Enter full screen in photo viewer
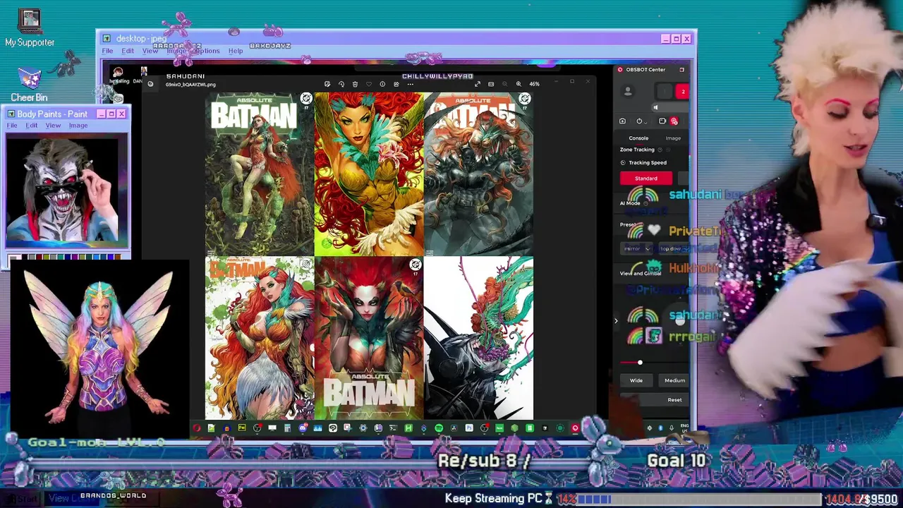 (x=478, y=84)
